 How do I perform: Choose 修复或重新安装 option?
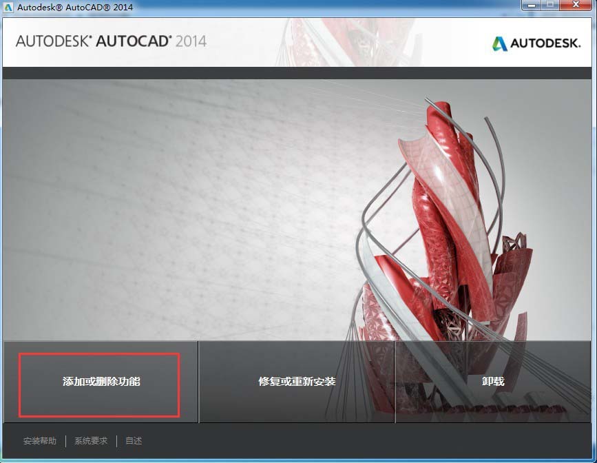(297, 382)
